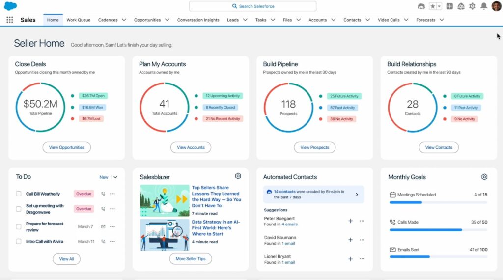503x280 pixels.
Task: Click the Favorites star icon
Action: 433,6
